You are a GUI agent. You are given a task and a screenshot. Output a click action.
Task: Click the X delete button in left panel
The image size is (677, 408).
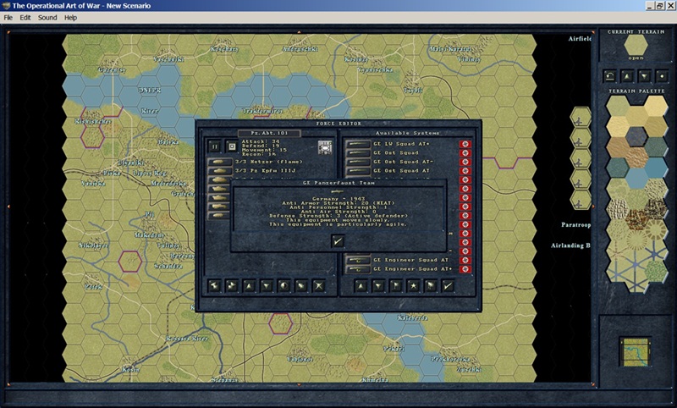click(x=319, y=286)
